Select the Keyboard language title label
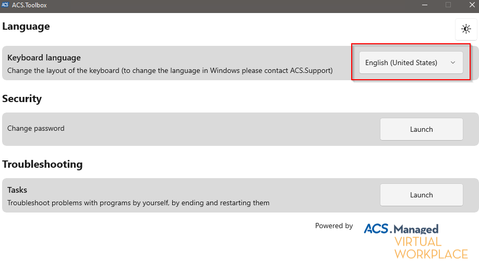The width and height of the screenshot is (479, 262). click(x=44, y=57)
